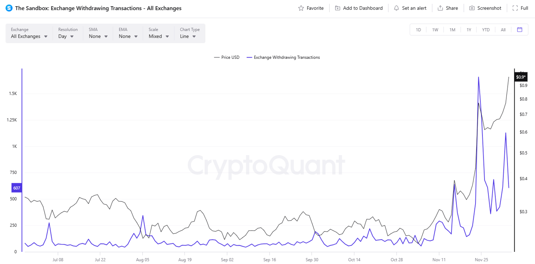Select the YTD timeframe

(x=486, y=29)
